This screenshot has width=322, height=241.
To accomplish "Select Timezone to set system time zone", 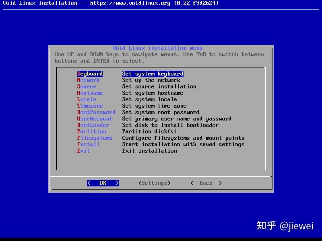I will point(90,106).
